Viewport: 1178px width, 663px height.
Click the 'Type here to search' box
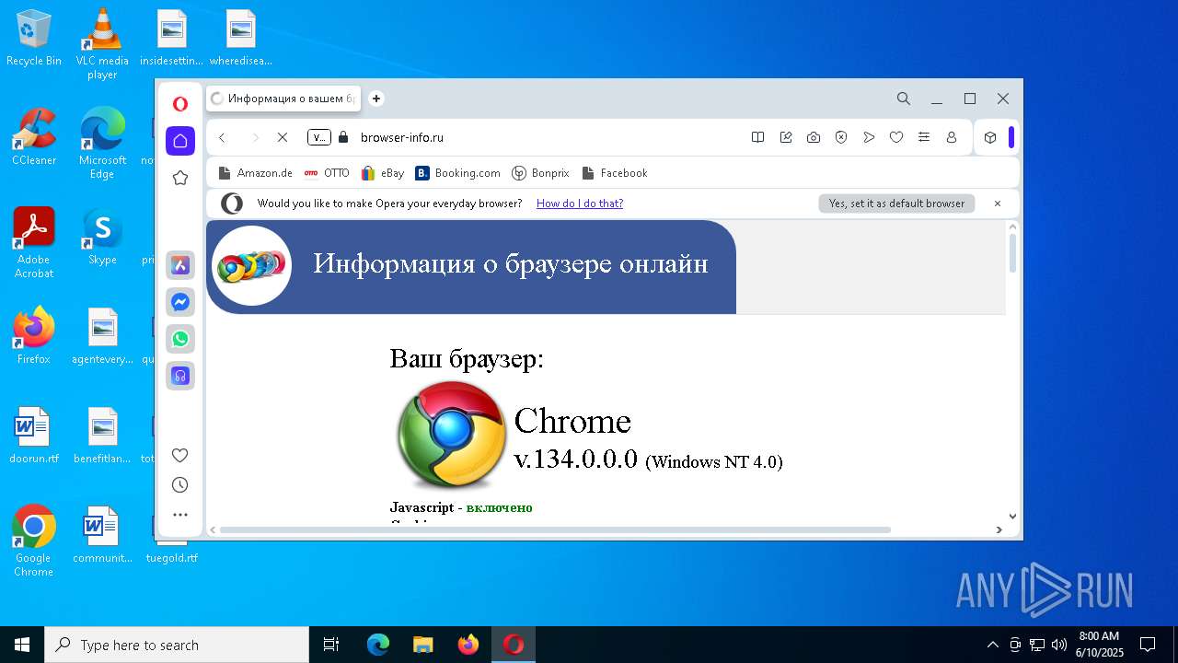pyautogui.click(x=177, y=645)
